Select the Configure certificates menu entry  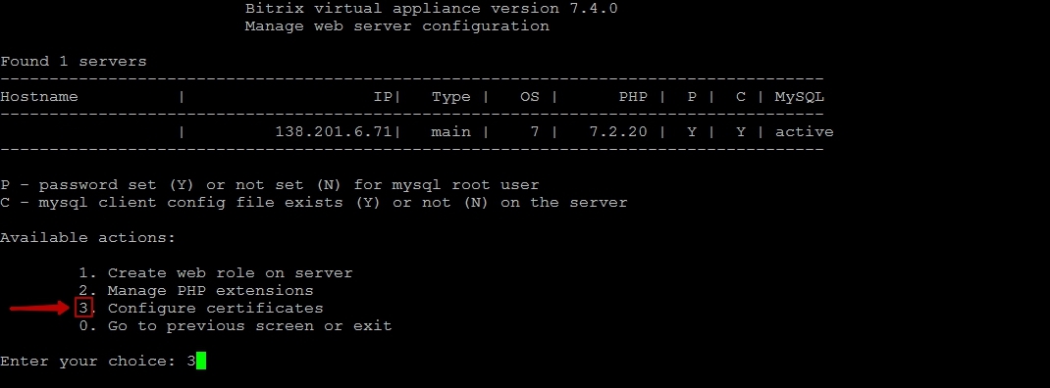point(215,309)
